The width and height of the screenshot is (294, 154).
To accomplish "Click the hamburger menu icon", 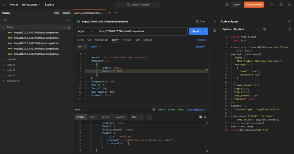I will (4, 5).
